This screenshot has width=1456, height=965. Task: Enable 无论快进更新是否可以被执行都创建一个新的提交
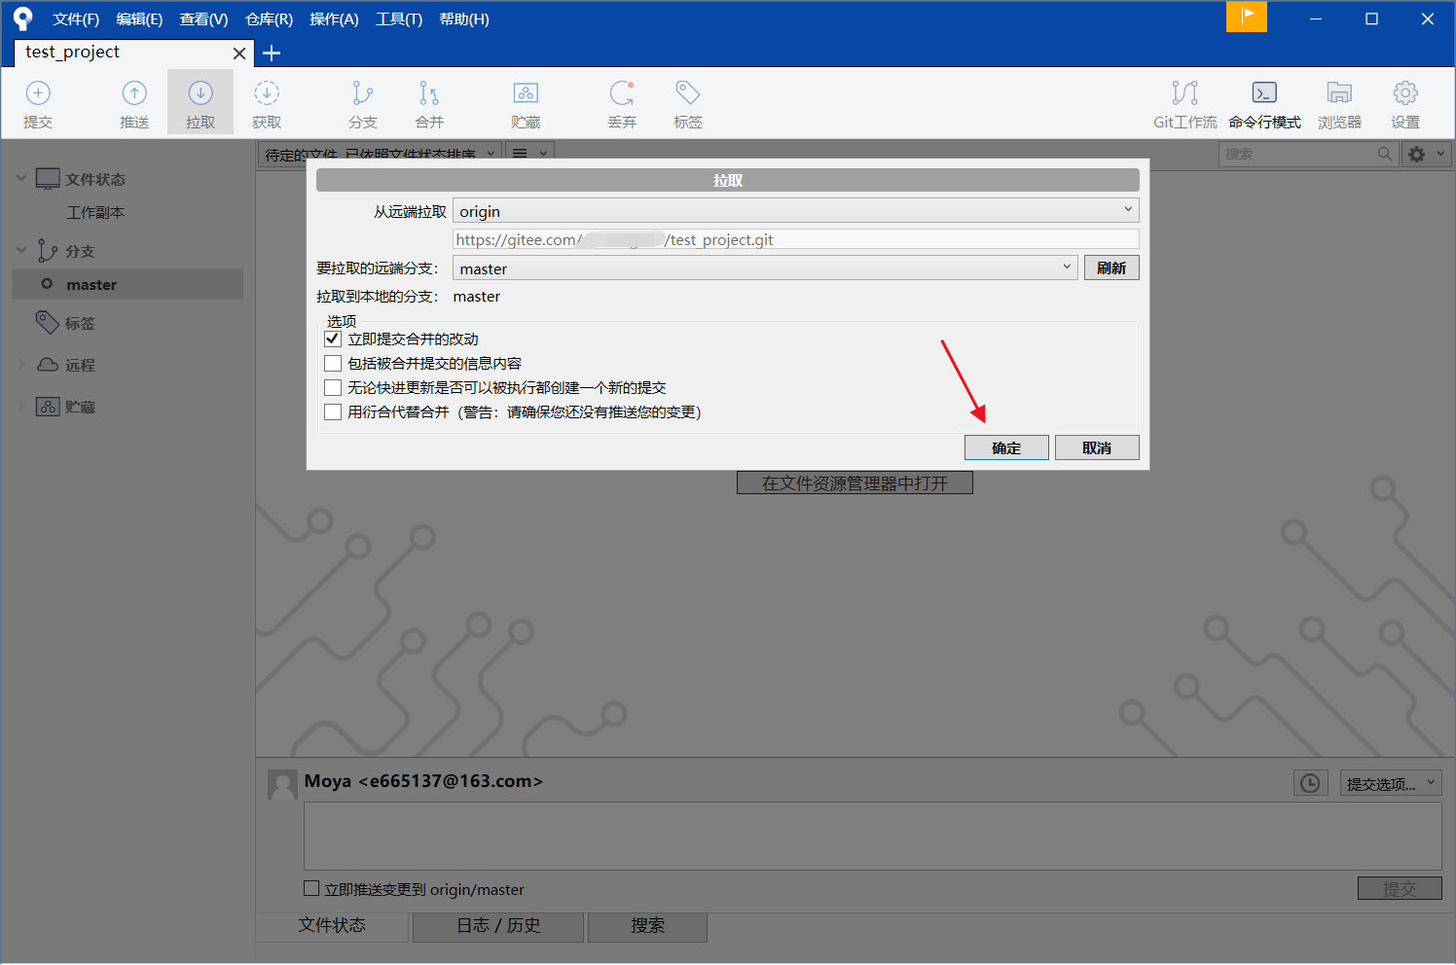pyautogui.click(x=333, y=387)
